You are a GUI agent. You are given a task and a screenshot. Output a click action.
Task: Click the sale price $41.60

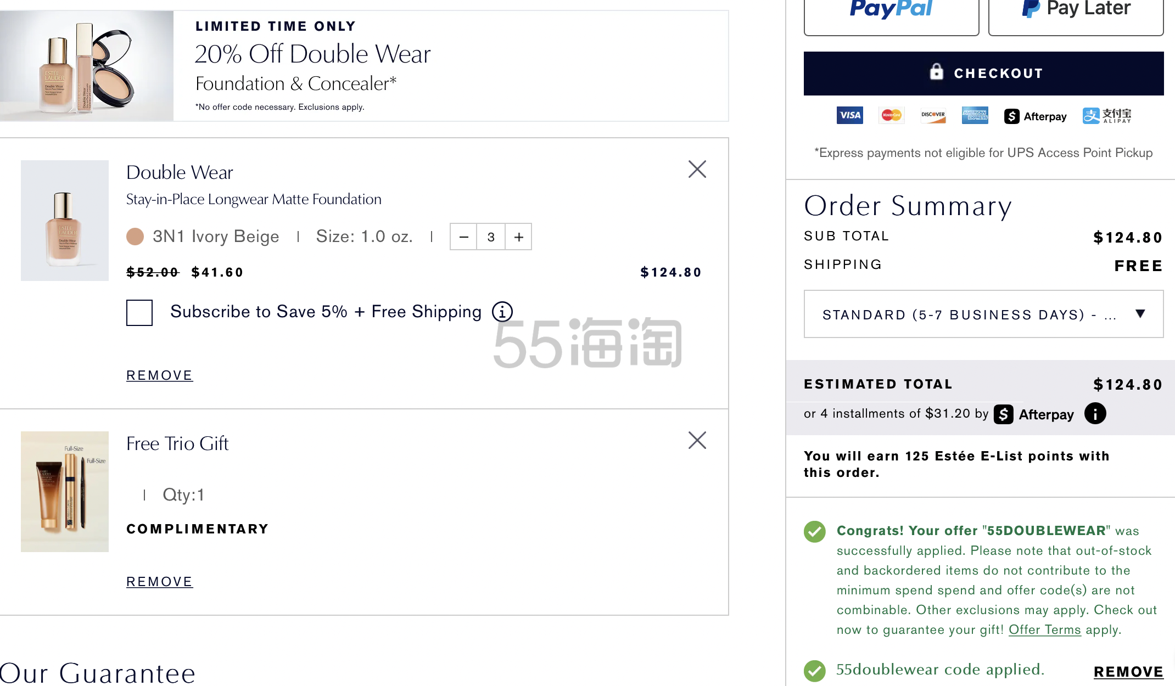[217, 272]
